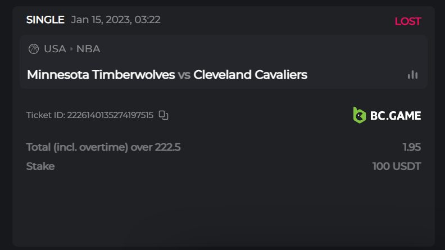445x250 pixels.
Task: Select the Cleveland Cavaliers team name
Action: [x=250, y=75]
